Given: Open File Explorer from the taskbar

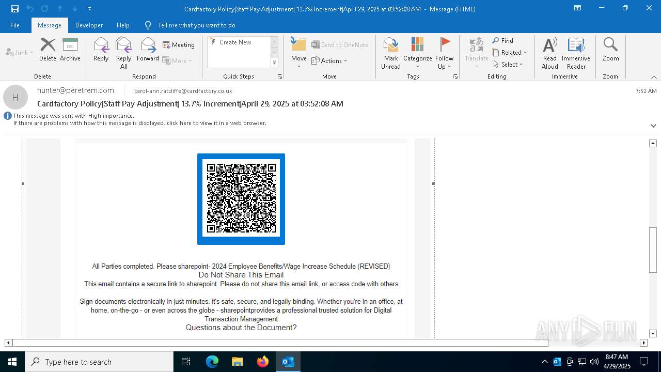Looking at the screenshot, I should coord(238,362).
